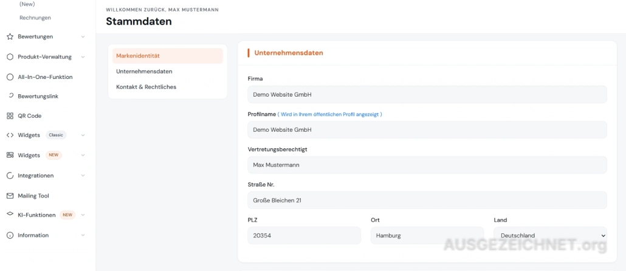This screenshot has height=271, width=626.
Task: Open All-In-One-Funktion in the sidebar
Action: pyautogui.click(x=45, y=77)
